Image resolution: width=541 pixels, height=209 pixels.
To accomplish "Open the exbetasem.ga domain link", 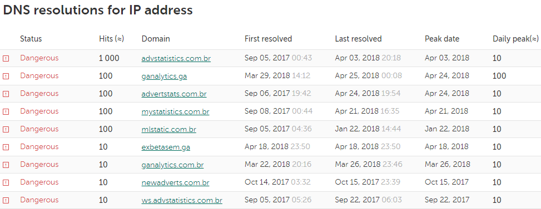I will (166, 147).
